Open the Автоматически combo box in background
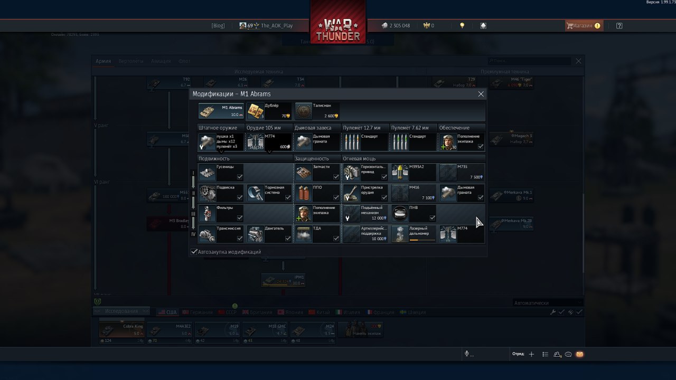The width and height of the screenshot is (676, 380). coord(548,303)
